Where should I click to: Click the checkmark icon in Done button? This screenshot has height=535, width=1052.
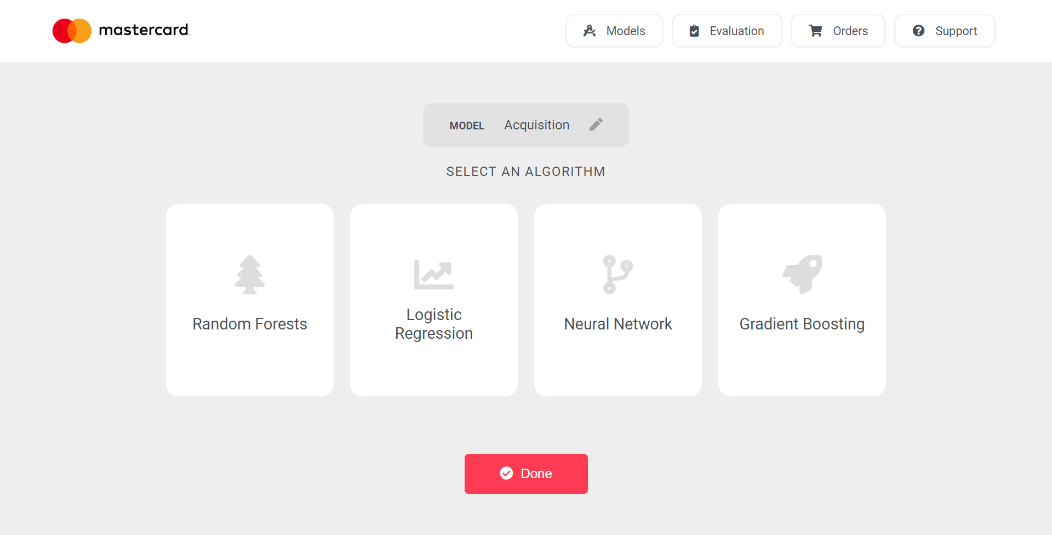point(507,473)
